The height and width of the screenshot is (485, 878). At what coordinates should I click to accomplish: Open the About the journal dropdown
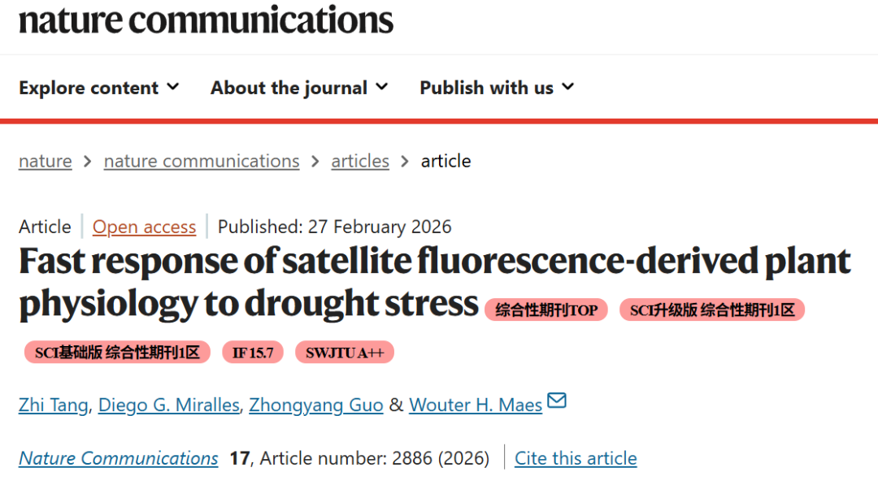(x=298, y=88)
